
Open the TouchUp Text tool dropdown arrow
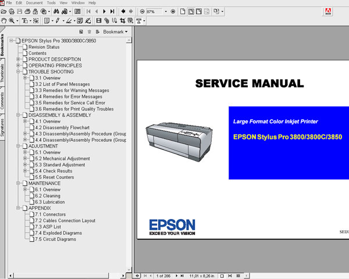click(144, 21)
